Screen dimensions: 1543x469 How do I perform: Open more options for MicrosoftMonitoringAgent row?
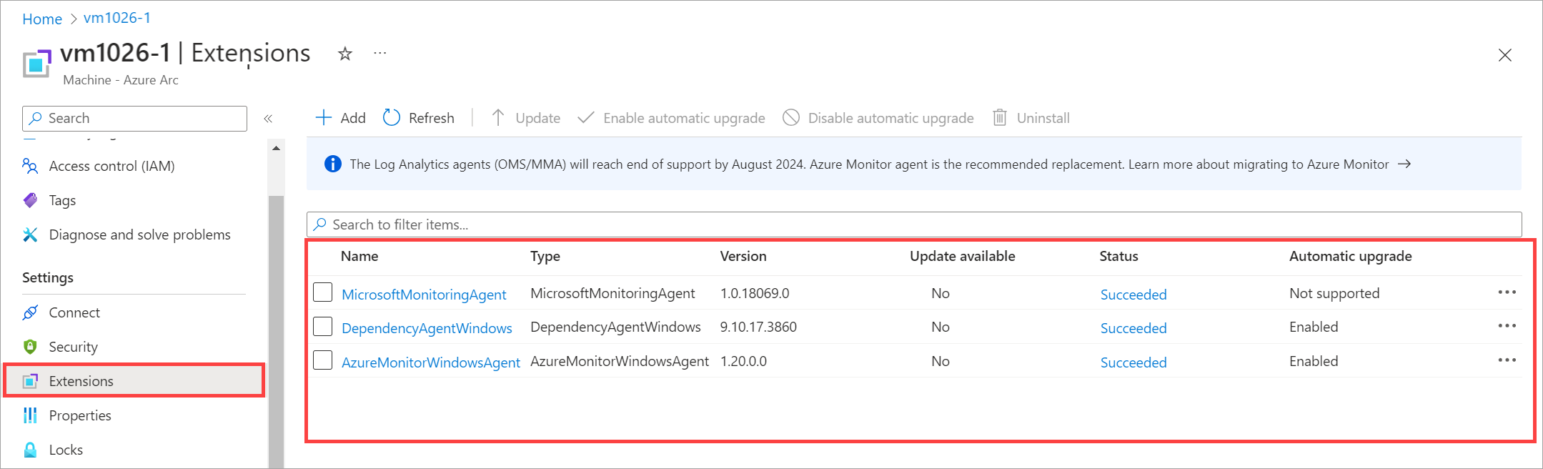1507,292
